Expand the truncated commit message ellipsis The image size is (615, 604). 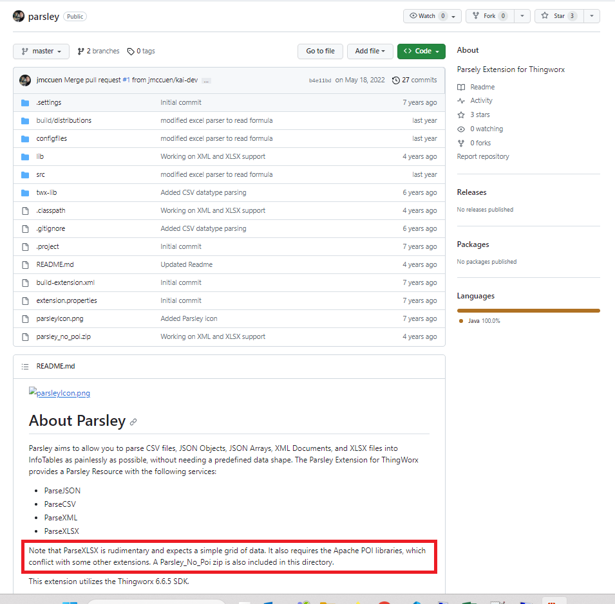pyautogui.click(x=206, y=80)
